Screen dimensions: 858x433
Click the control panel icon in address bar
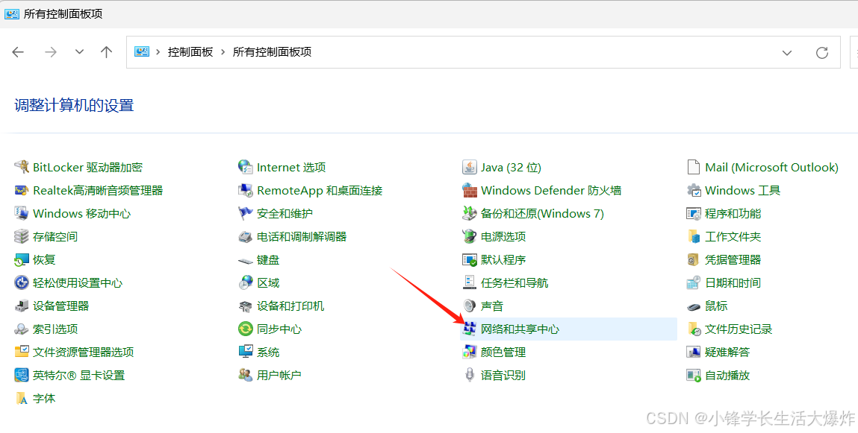pyautogui.click(x=142, y=52)
